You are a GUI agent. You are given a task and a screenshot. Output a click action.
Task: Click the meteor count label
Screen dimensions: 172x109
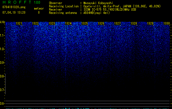point(39,8)
